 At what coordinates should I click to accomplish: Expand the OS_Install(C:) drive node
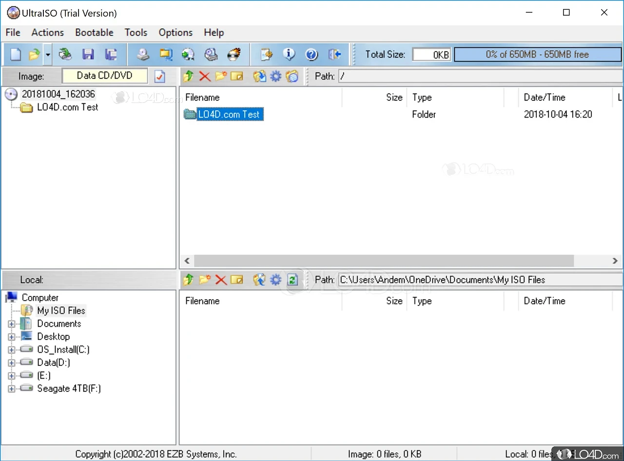12,350
